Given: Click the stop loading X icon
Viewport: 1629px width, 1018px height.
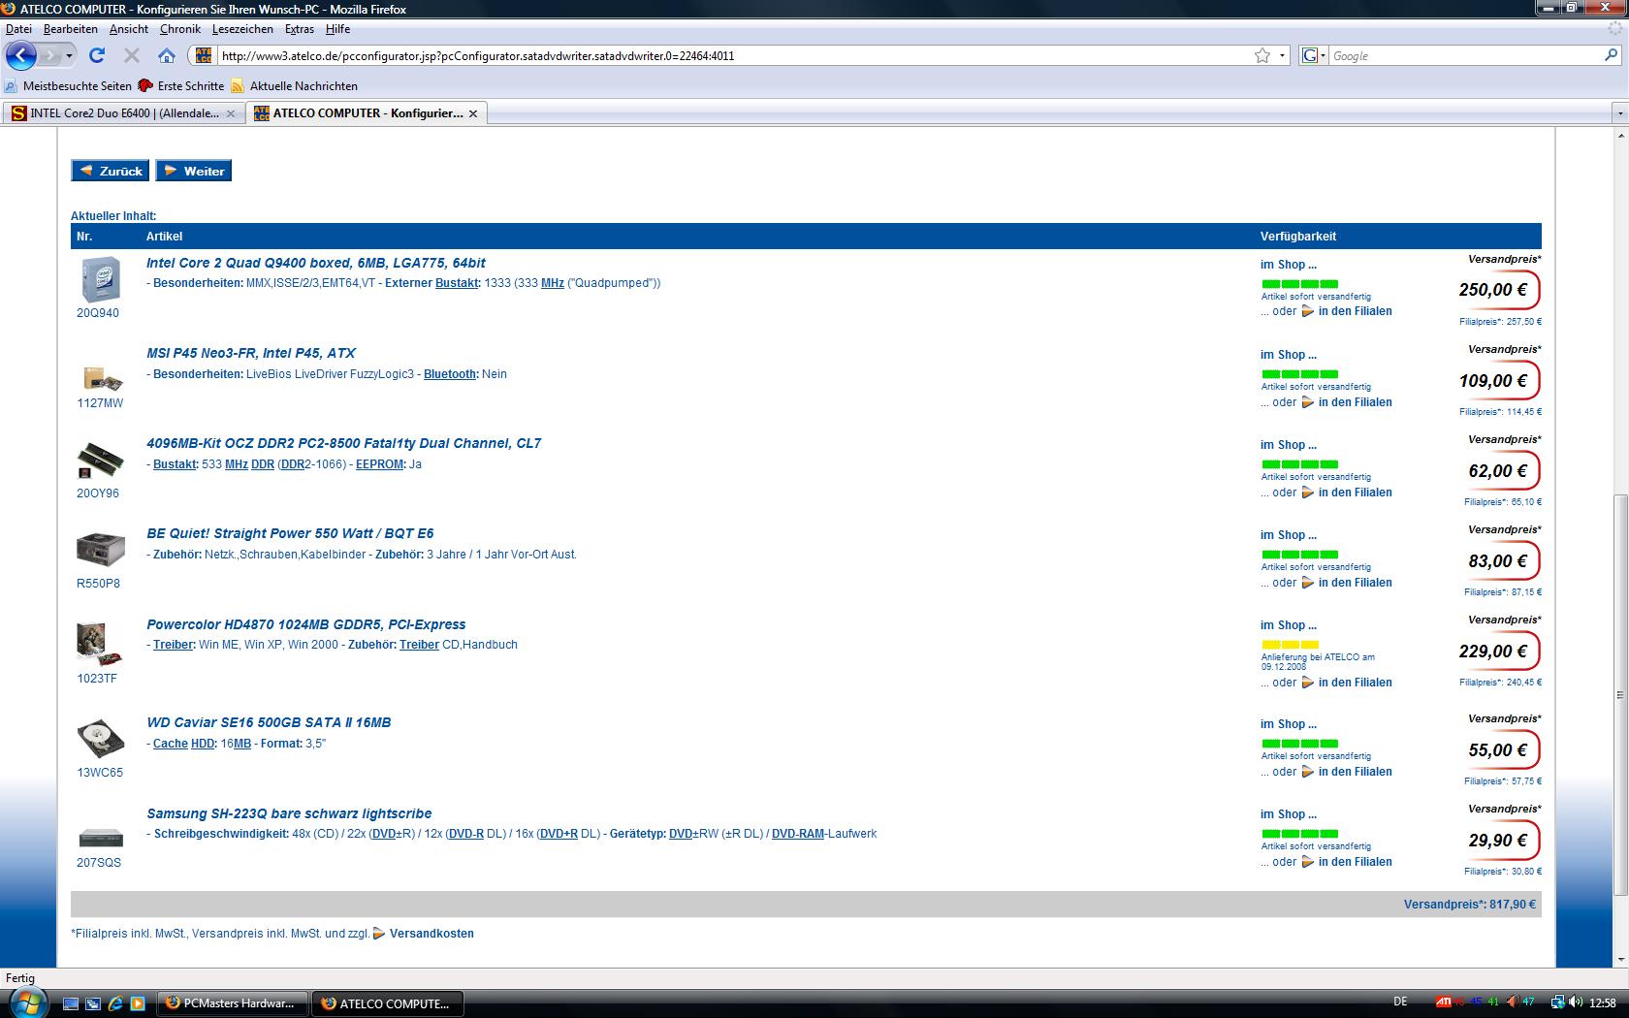Looking at the screenshot, I should coord(132,55).
